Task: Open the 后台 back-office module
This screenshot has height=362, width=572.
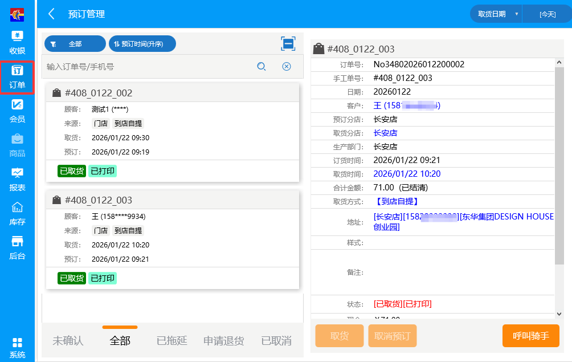Action: [x=17, y=248]
